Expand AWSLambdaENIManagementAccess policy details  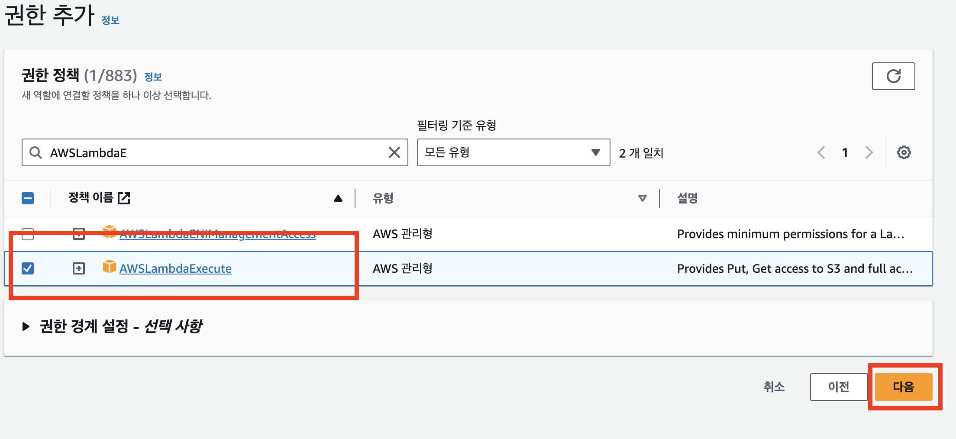(x=79, y=234)
